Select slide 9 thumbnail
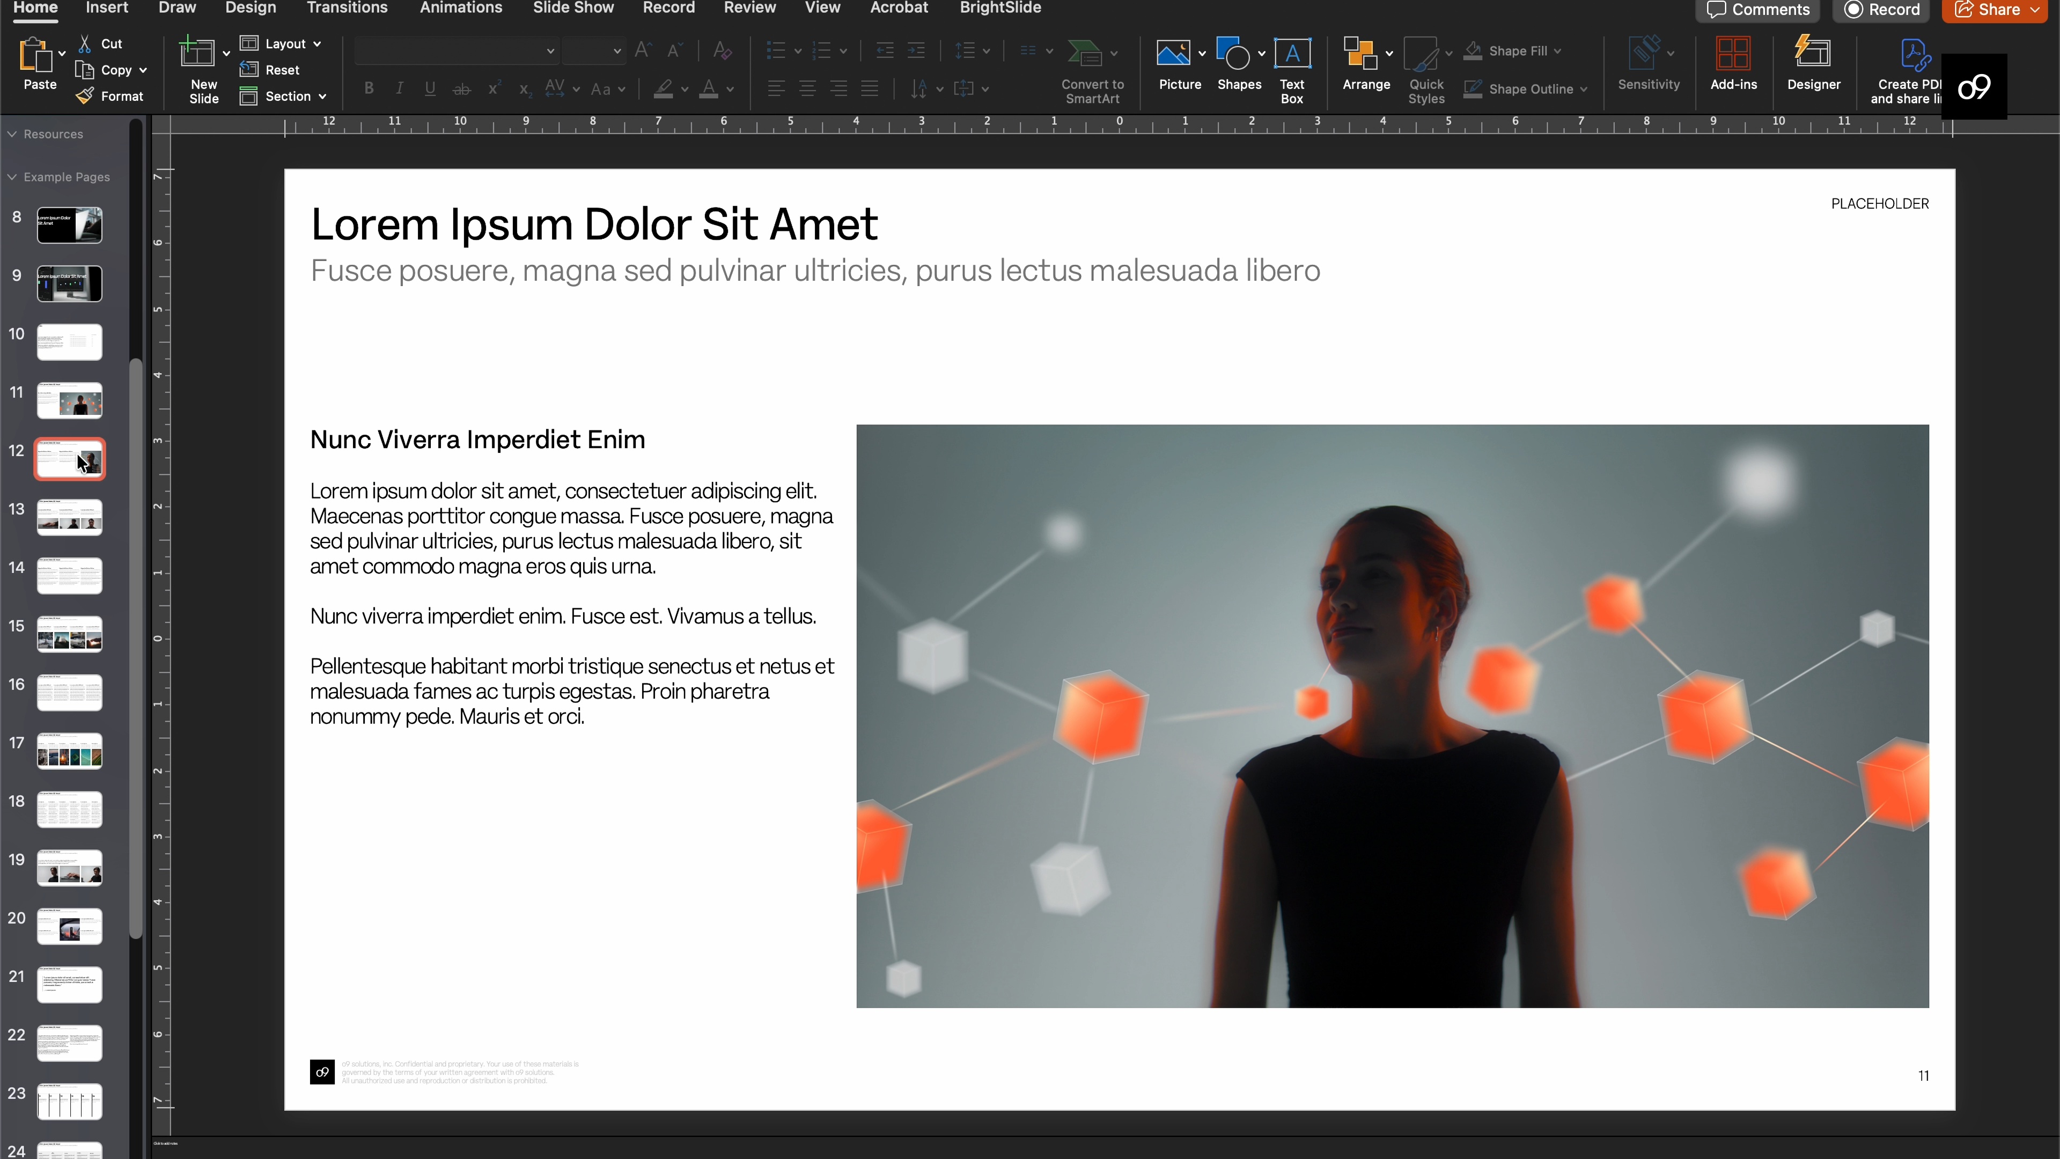Viewport: 2060px width, 1159px height. [70, 284]
